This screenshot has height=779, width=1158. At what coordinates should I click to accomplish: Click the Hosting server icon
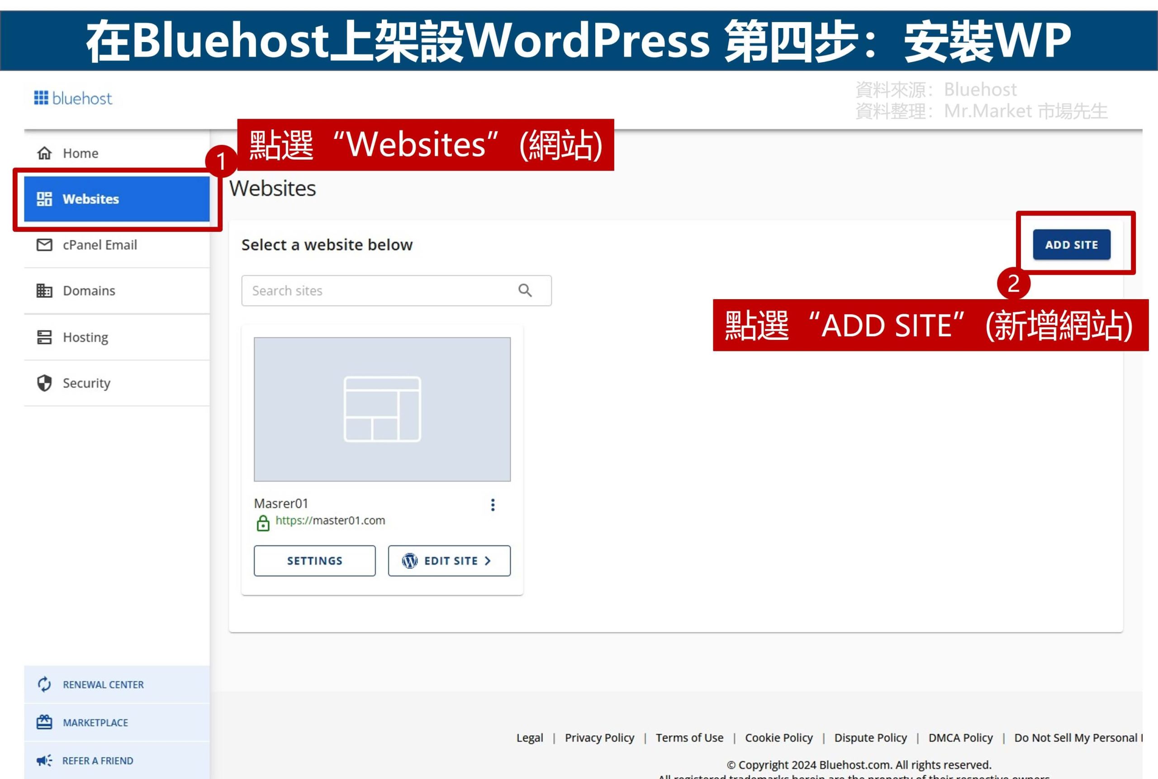coord(44,337)
